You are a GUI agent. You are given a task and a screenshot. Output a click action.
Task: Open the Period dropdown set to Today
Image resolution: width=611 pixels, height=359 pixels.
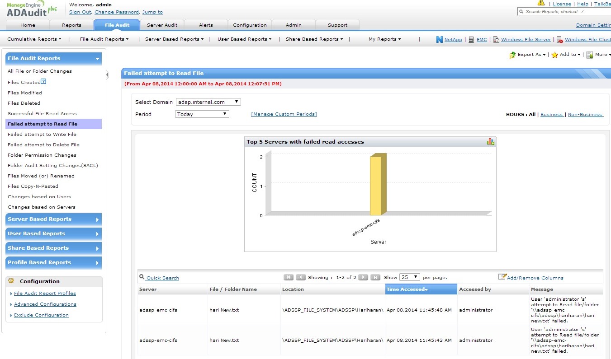pos(202,114)
